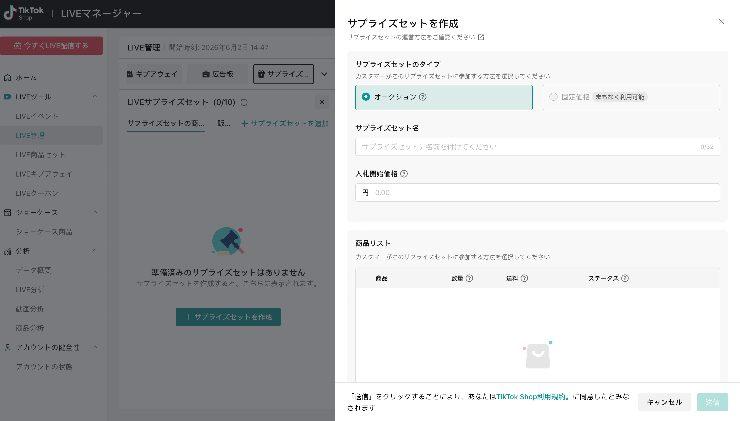Focus the サプライズセット名 input field
Screen dimensions: 740x421
click(538, 147)
